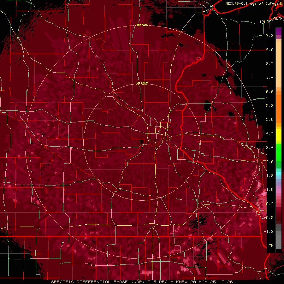Screen dimensions: 284x284
Task: Click the yellow segment of the color bar
Action: pyautogui.click(x=279, y=135)
